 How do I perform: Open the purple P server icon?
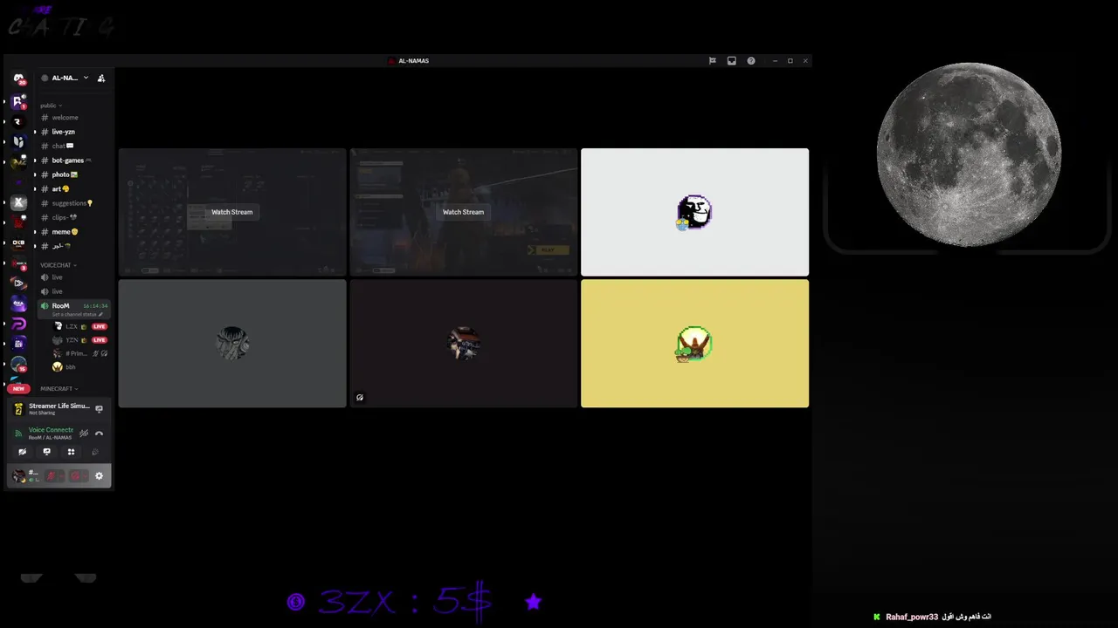point(18,324)
